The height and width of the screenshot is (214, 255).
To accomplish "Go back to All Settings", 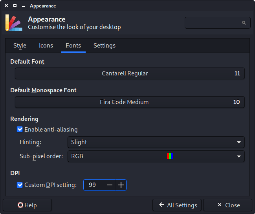I will [x=177, y=205].
